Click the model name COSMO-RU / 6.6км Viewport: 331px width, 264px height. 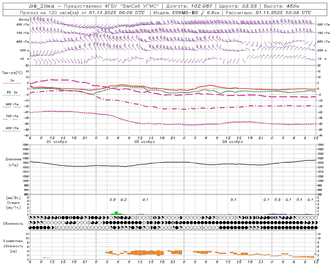(x=196, y=13)
